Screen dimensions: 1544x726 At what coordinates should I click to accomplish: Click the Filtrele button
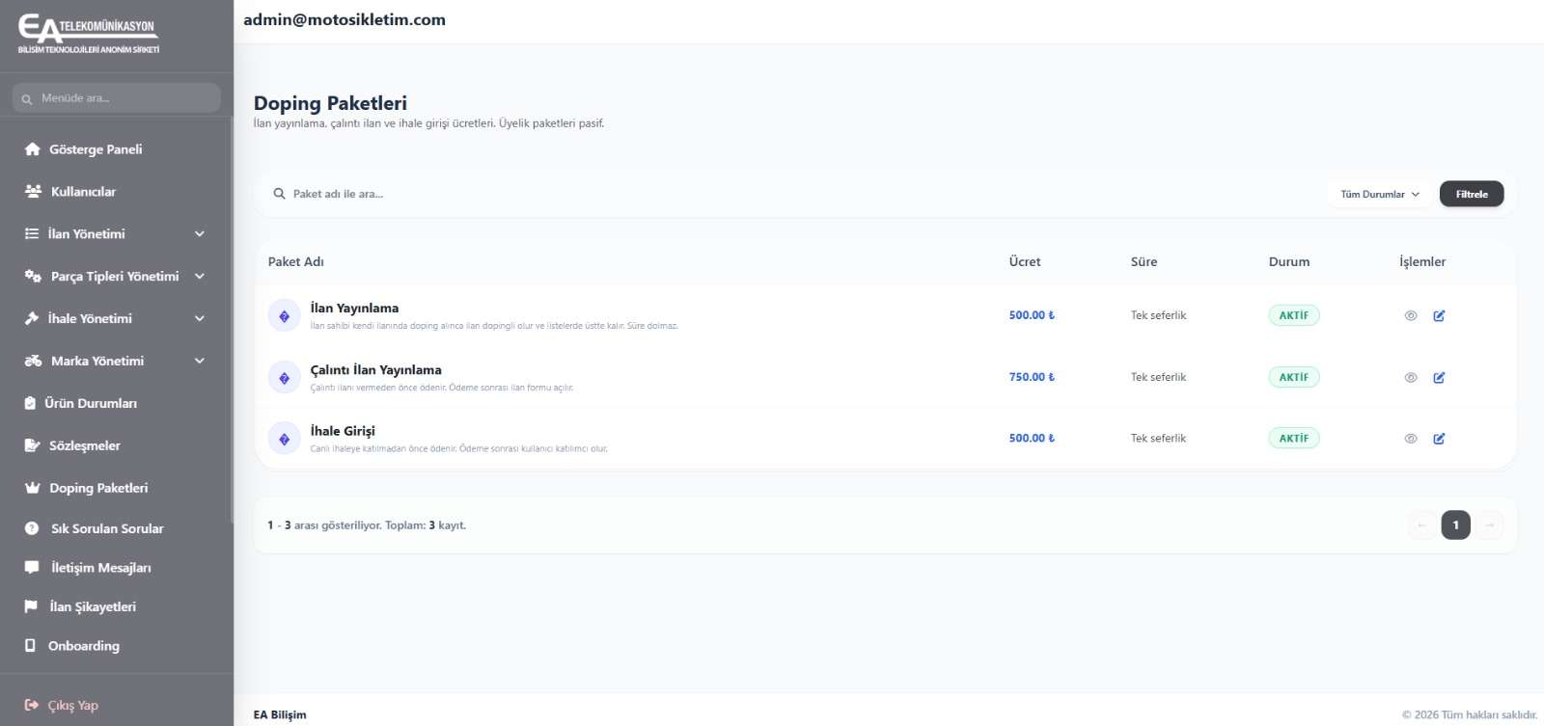tap(1472, 194)
